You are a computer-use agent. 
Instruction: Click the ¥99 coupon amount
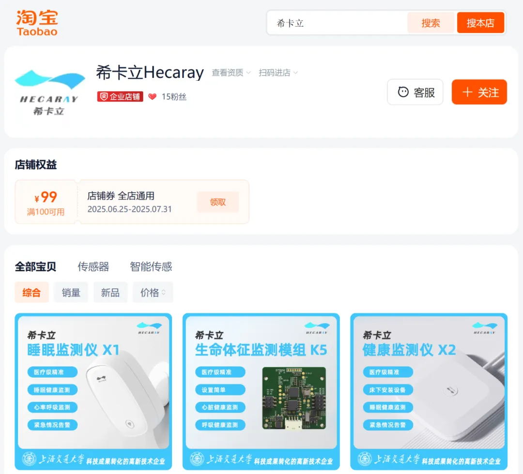click(x=46, y=197)
